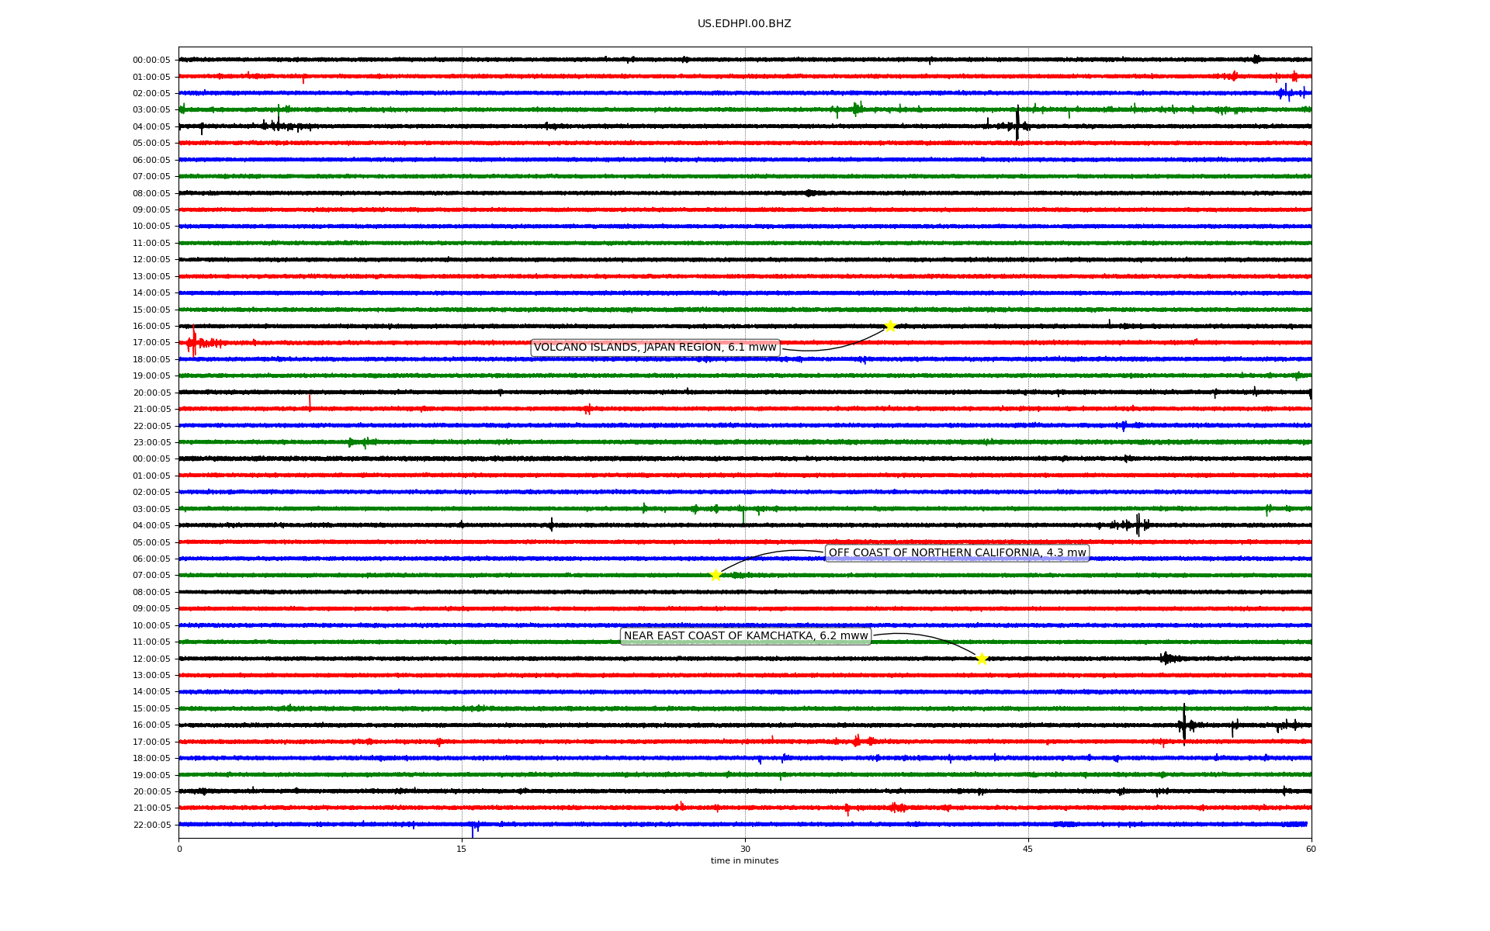Click the green burst on first 03:00:05 trace
This screenshot has height=931, width=1490.
857,109
